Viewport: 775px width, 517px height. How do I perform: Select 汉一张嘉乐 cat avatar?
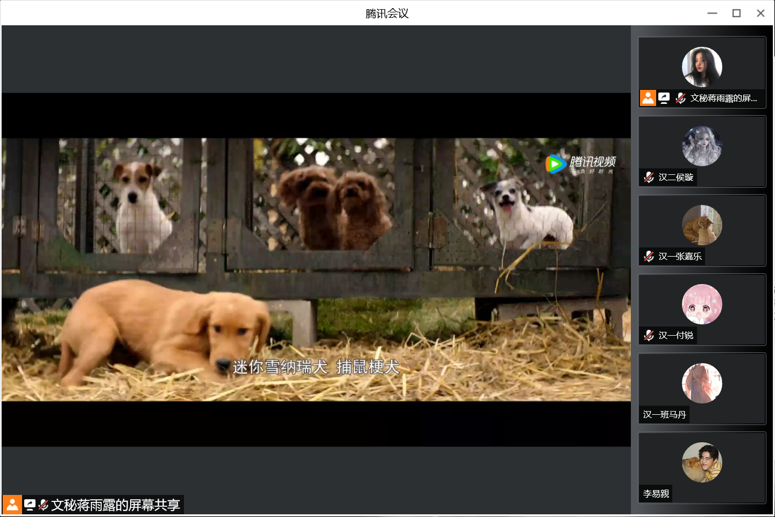pos(702,225)
